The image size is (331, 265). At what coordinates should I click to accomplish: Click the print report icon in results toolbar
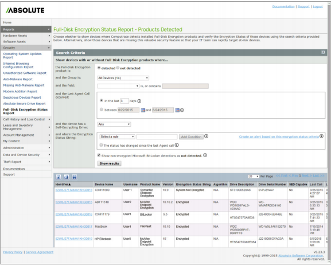click(67, 177)
